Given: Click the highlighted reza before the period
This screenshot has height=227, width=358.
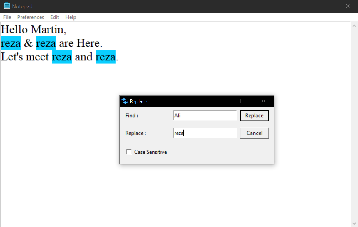Looking at the screenshot, I should point(105,57).
